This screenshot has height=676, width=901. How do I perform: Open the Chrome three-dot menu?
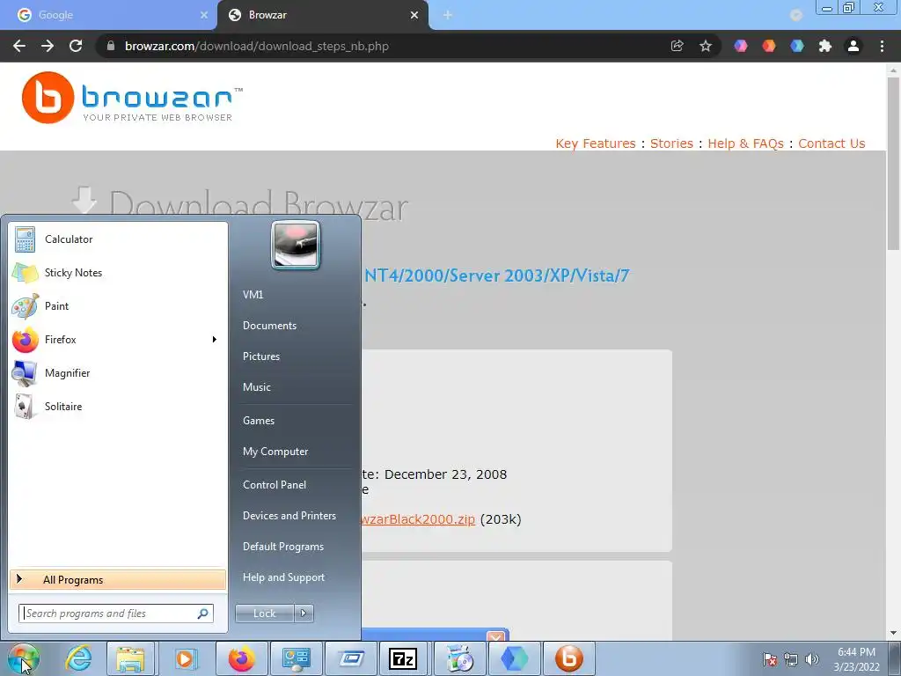click(x=882, y=46)
